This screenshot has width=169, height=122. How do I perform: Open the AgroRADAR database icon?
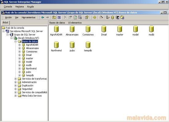56,29
